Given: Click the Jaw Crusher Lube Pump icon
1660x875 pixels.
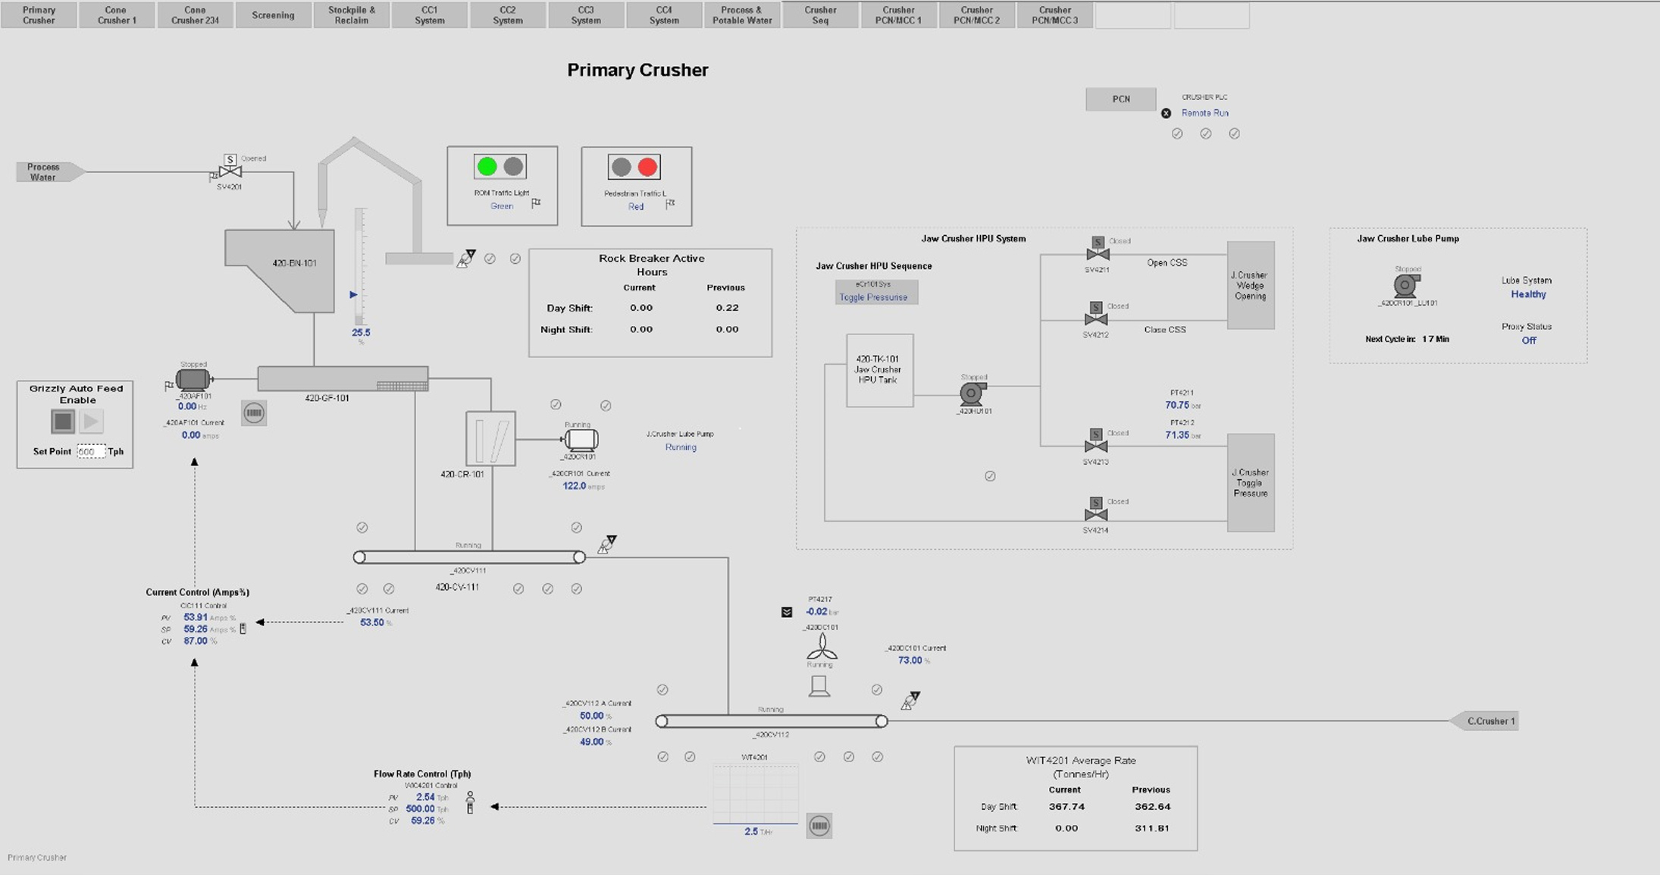Looking at the screenshot, I should [x=1406, y=286].
